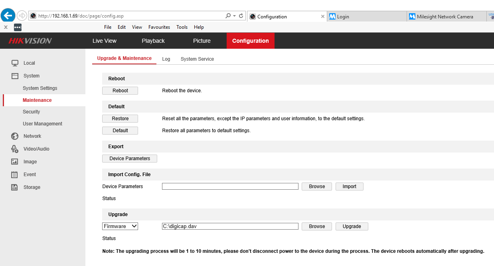The height and width of the screenshot is (266, 494).
Task: Click the Local monitor icon in sidebar
Action: pos(15,63)
